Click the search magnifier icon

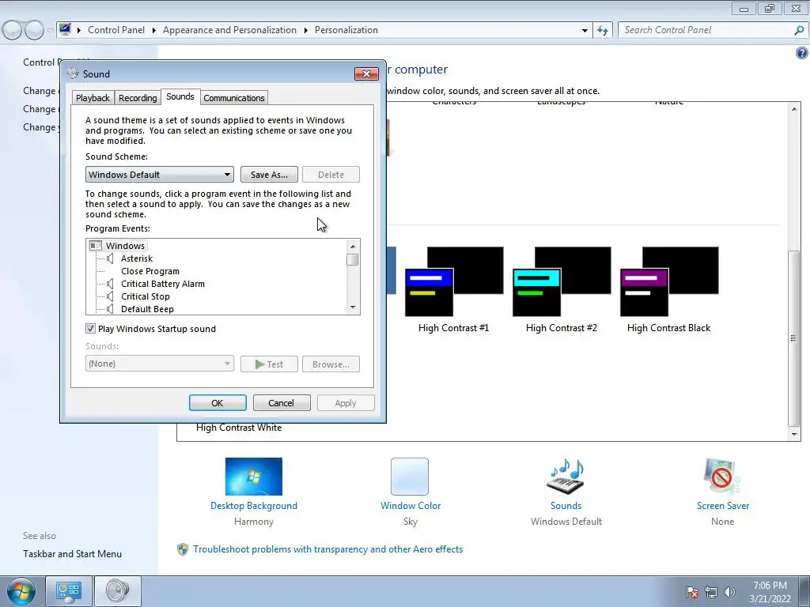point(799,31)
